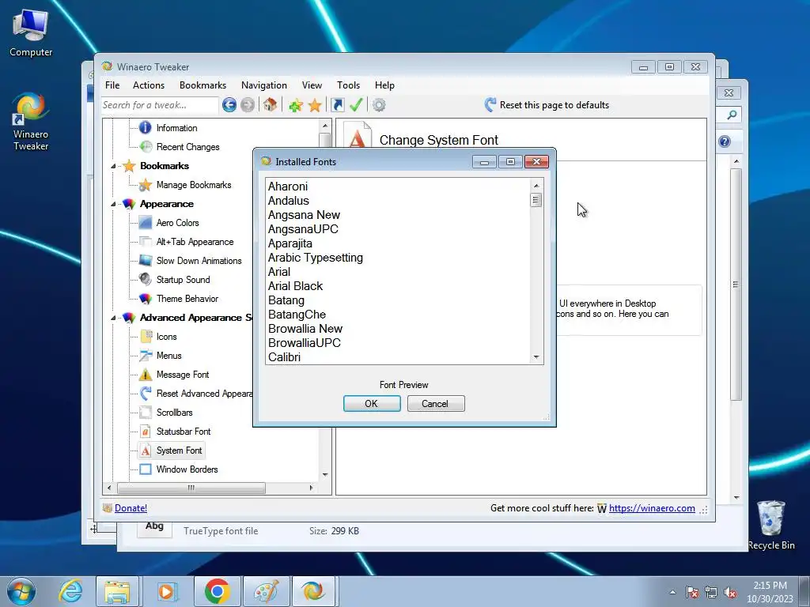
Task: Click the Aero Colors icon
Action: pyautogui.click(x=146, y=222)
